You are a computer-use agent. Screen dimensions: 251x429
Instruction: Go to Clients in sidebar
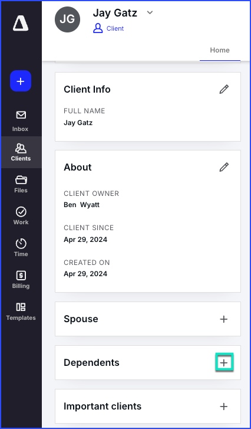(21, 152)
